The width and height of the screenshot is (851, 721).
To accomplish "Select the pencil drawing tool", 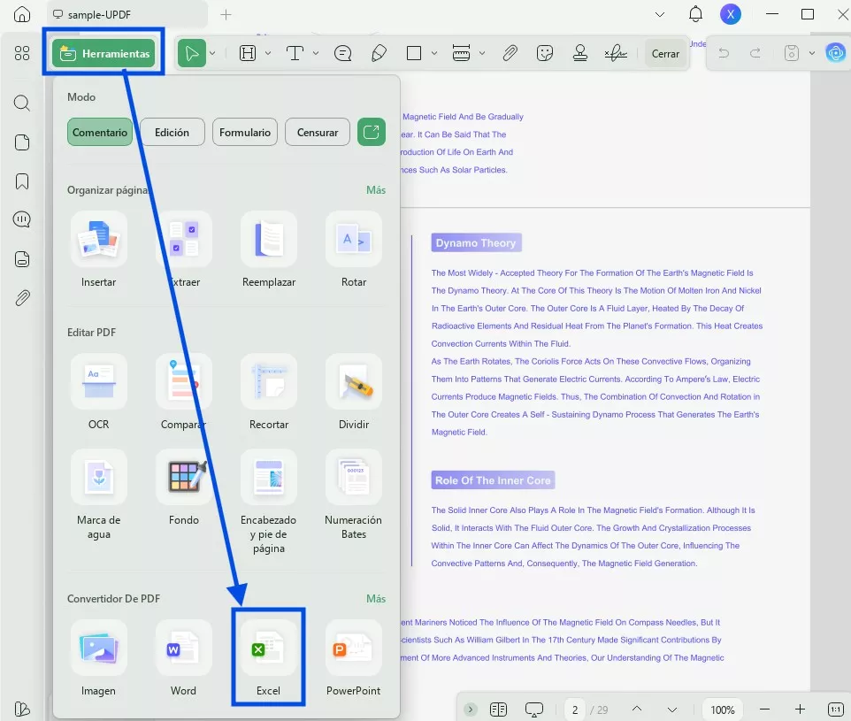I will click(x=379, y=53).
